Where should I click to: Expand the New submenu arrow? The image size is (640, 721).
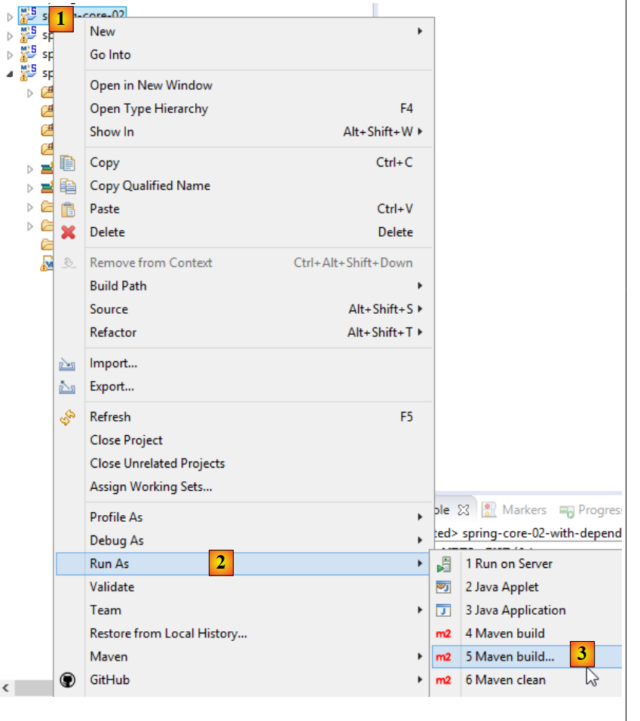click(420, 32)
